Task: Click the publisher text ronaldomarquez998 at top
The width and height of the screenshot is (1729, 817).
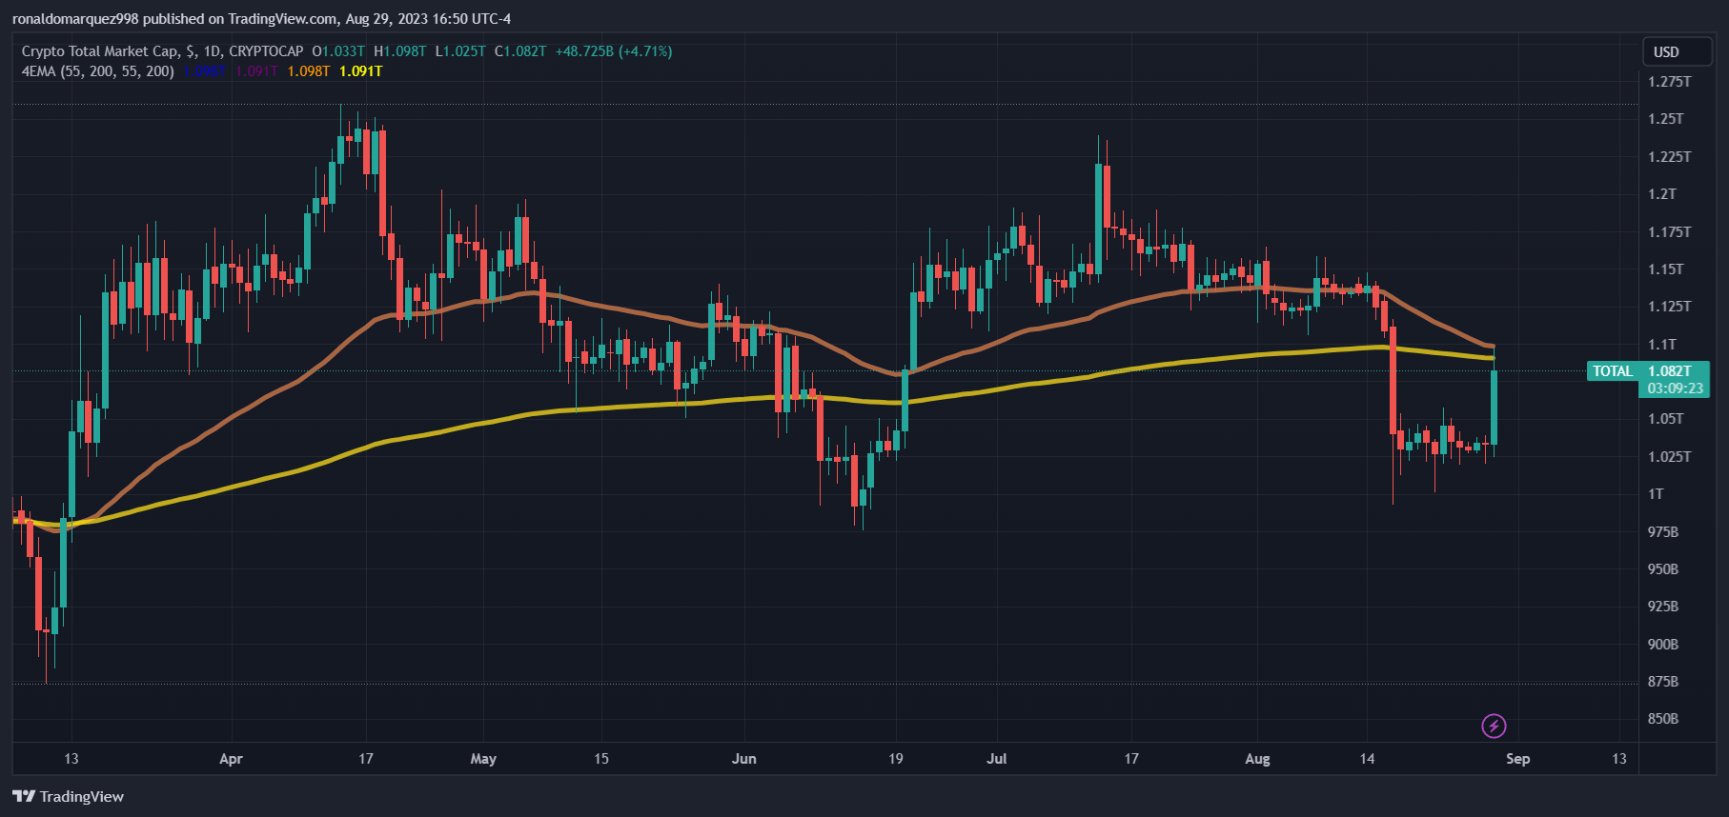Action: pyautogui.click(x=75, y=19)
